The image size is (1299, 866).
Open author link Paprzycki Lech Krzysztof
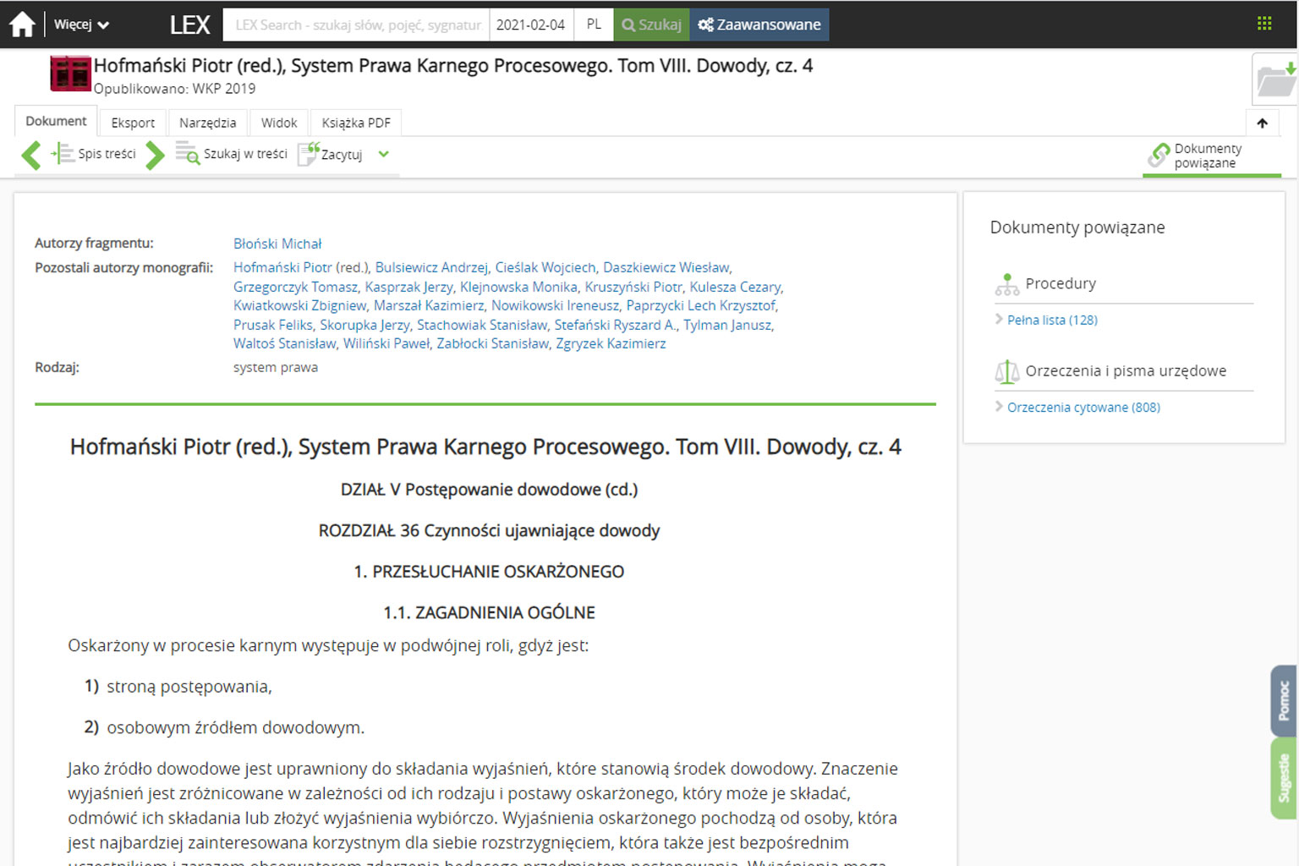coord(700,305)
